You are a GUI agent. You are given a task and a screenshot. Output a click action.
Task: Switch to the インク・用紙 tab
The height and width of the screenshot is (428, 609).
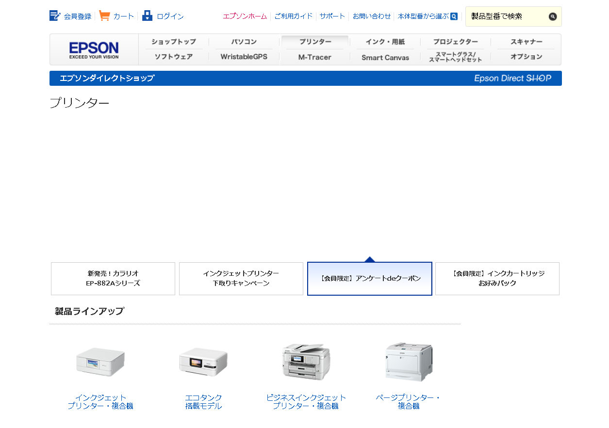click(385, 42)
